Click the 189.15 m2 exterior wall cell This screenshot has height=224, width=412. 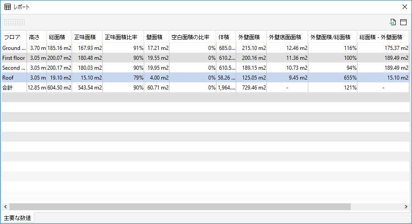251,68
